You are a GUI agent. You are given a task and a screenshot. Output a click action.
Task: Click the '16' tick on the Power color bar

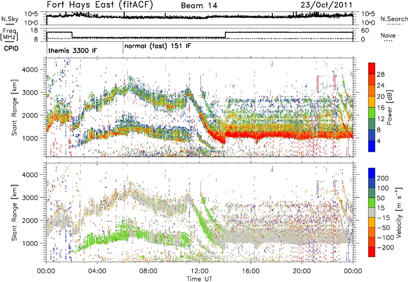click(380, 108)
